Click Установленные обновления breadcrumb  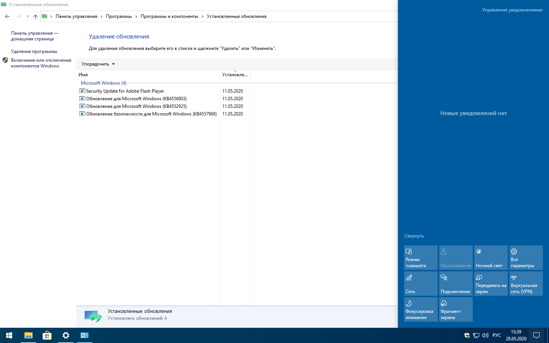(237, 16)
